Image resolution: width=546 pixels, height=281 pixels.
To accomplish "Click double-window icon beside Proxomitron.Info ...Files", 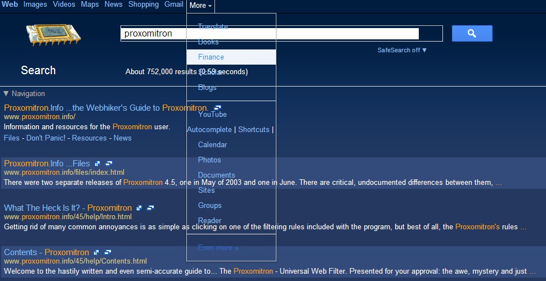I will pos(109,164).
